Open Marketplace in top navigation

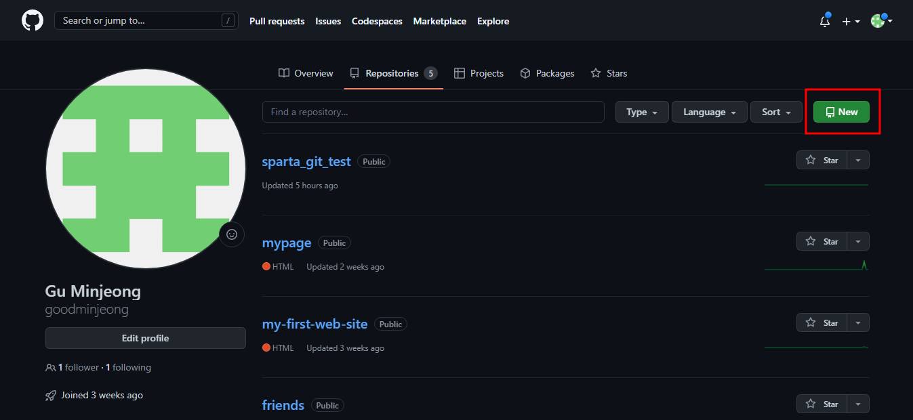point(440,21)
